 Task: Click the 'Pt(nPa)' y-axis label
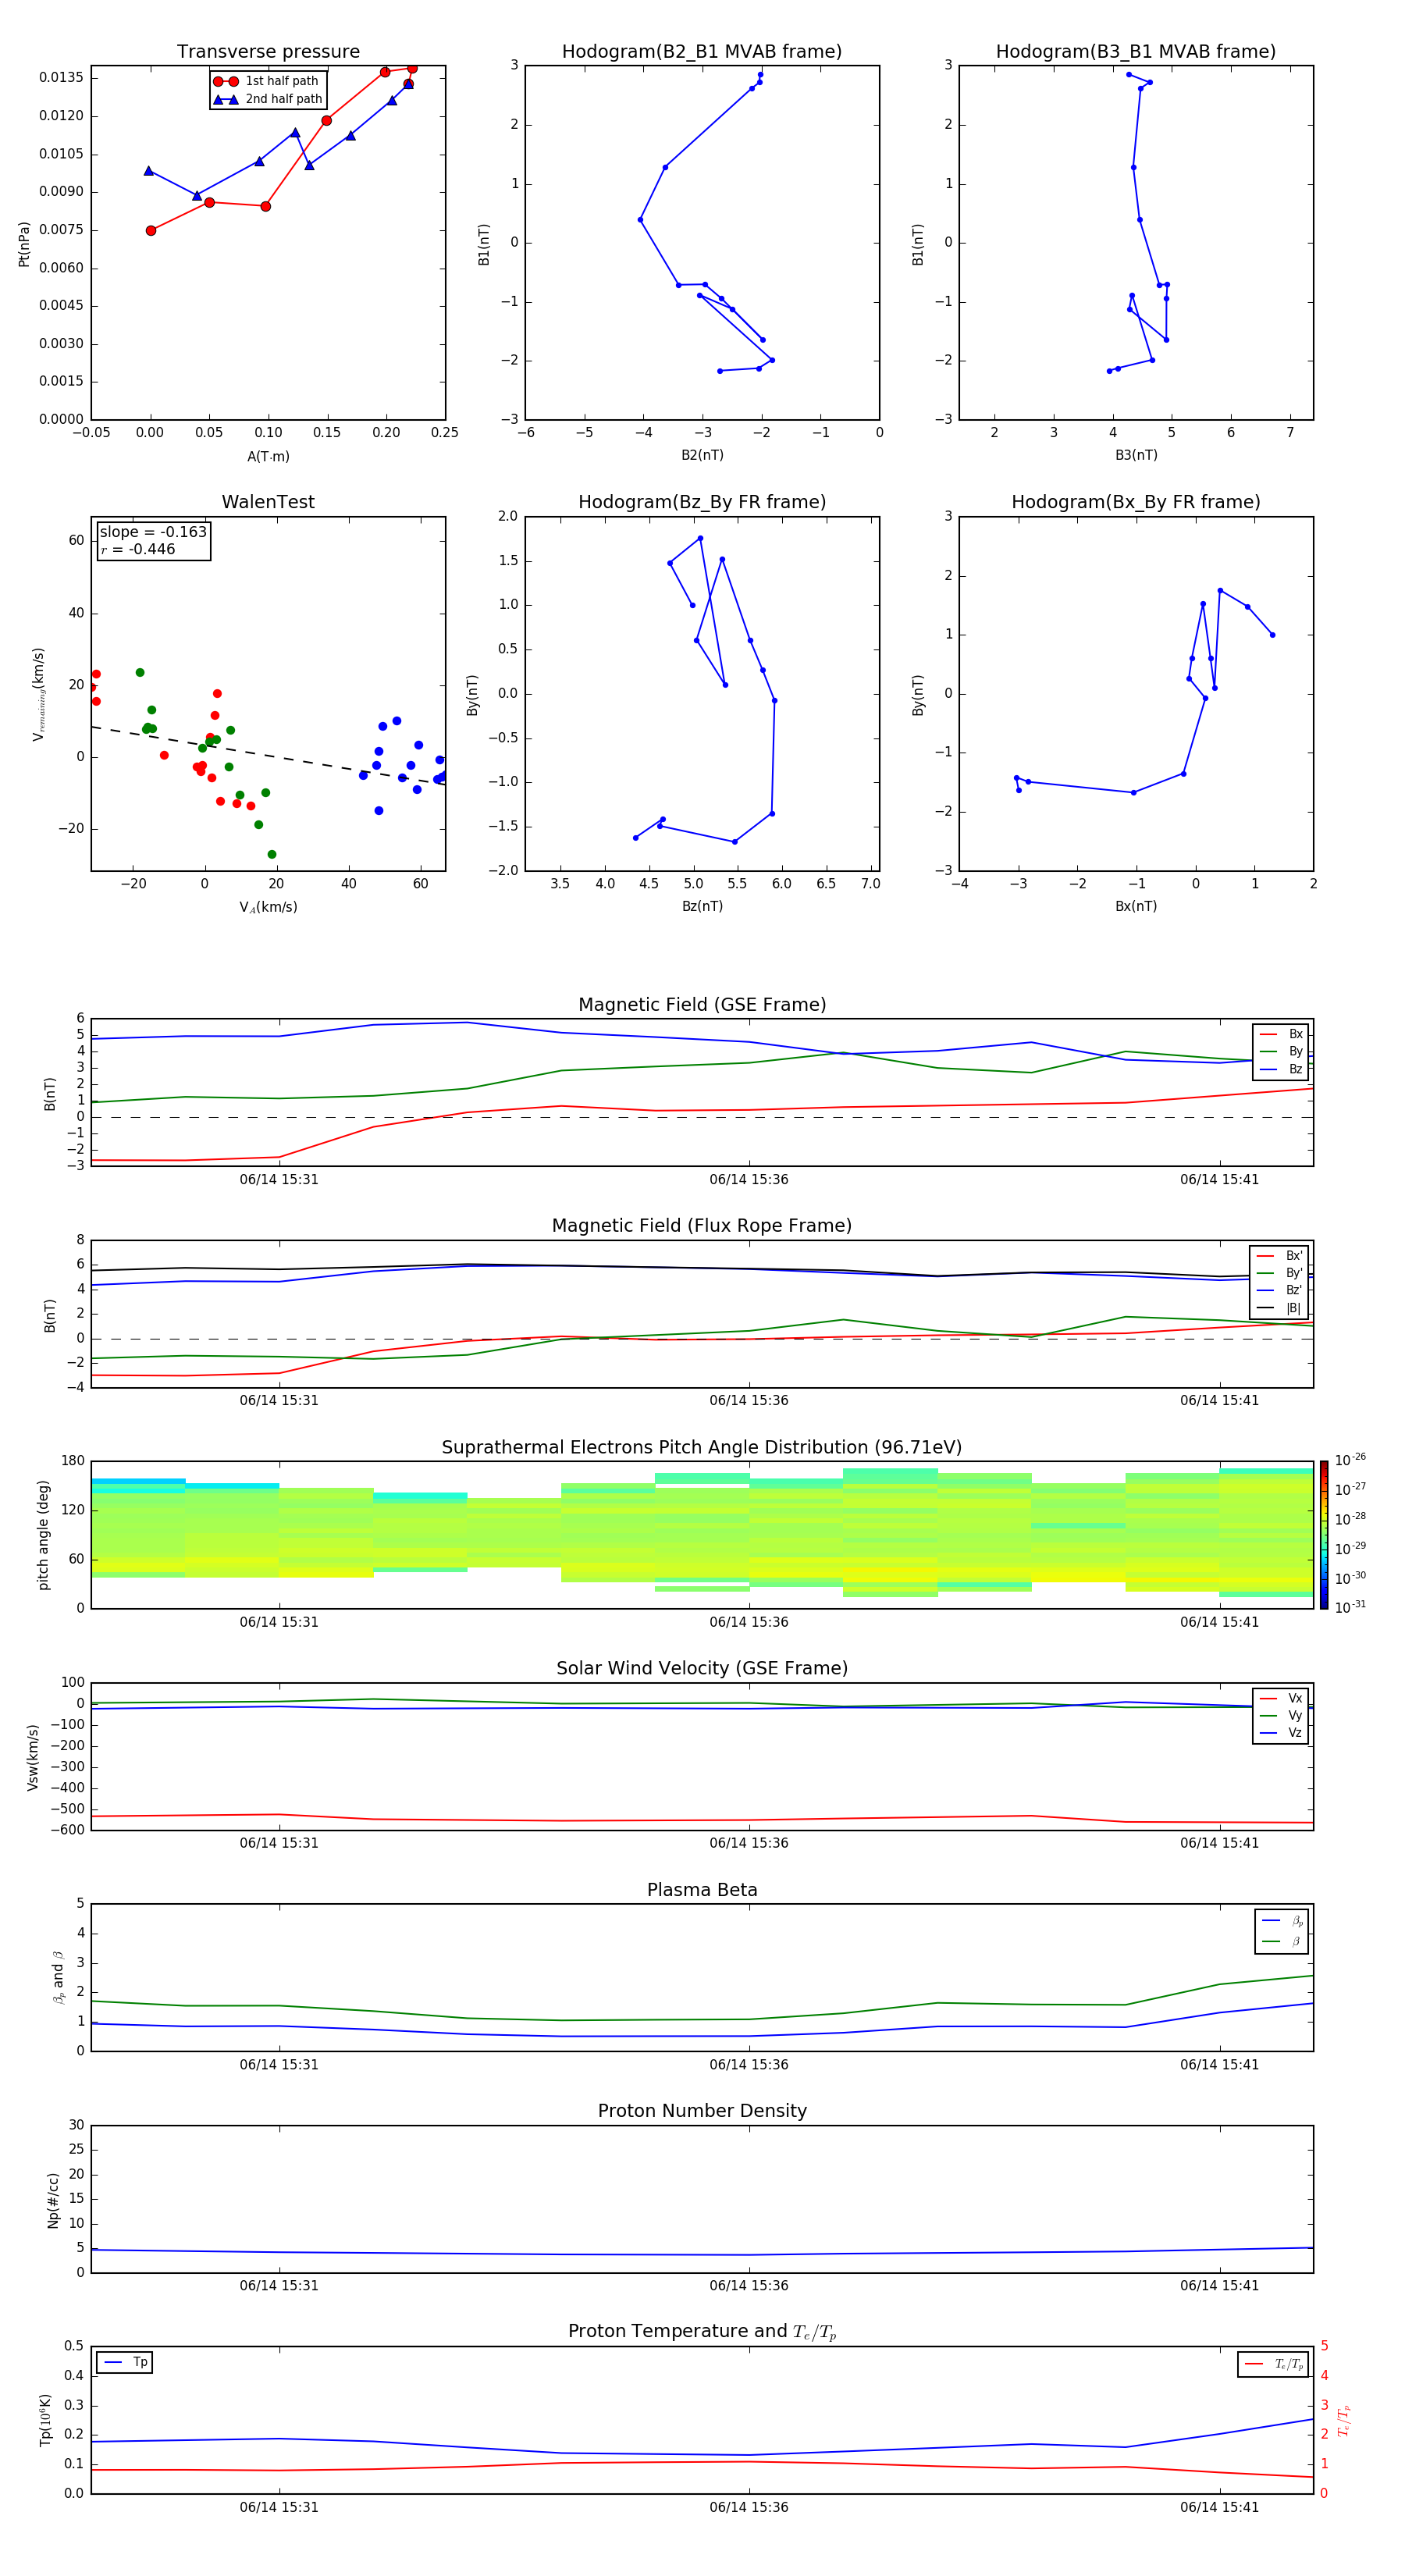click(x=24, y=244)
